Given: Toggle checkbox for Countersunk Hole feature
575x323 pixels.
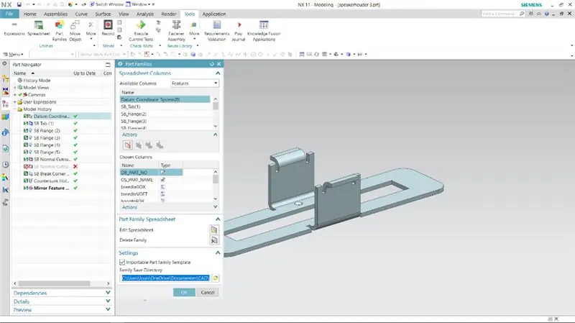Looking at the screenshot, I should click(26, 181).
